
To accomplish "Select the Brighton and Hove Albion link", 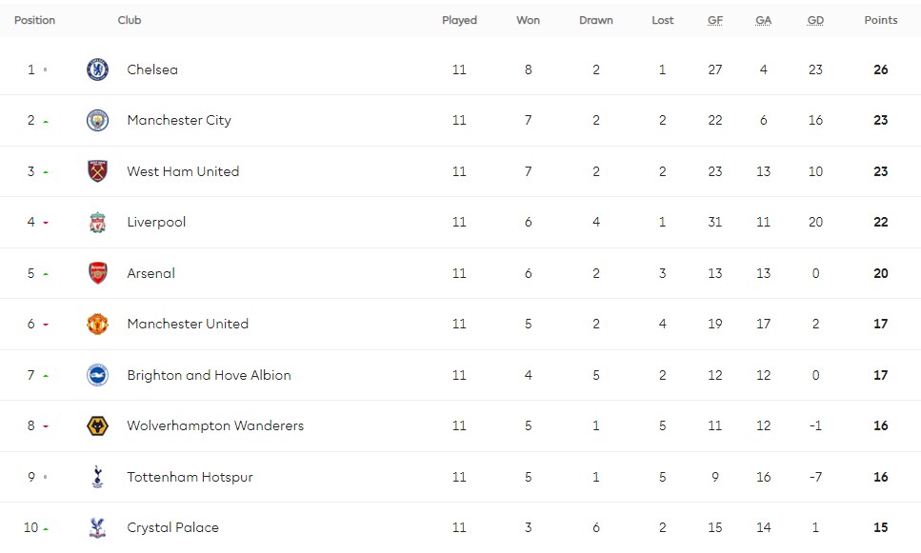I will (209, 375).
